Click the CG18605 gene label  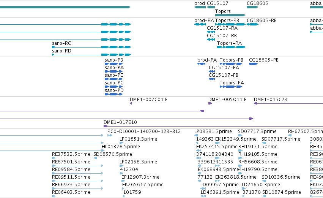pyautogui.click(x=257, y=3)
